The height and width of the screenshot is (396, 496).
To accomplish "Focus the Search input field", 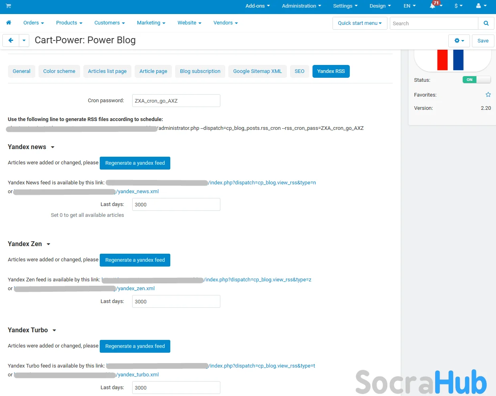I will tap(434, 23).
